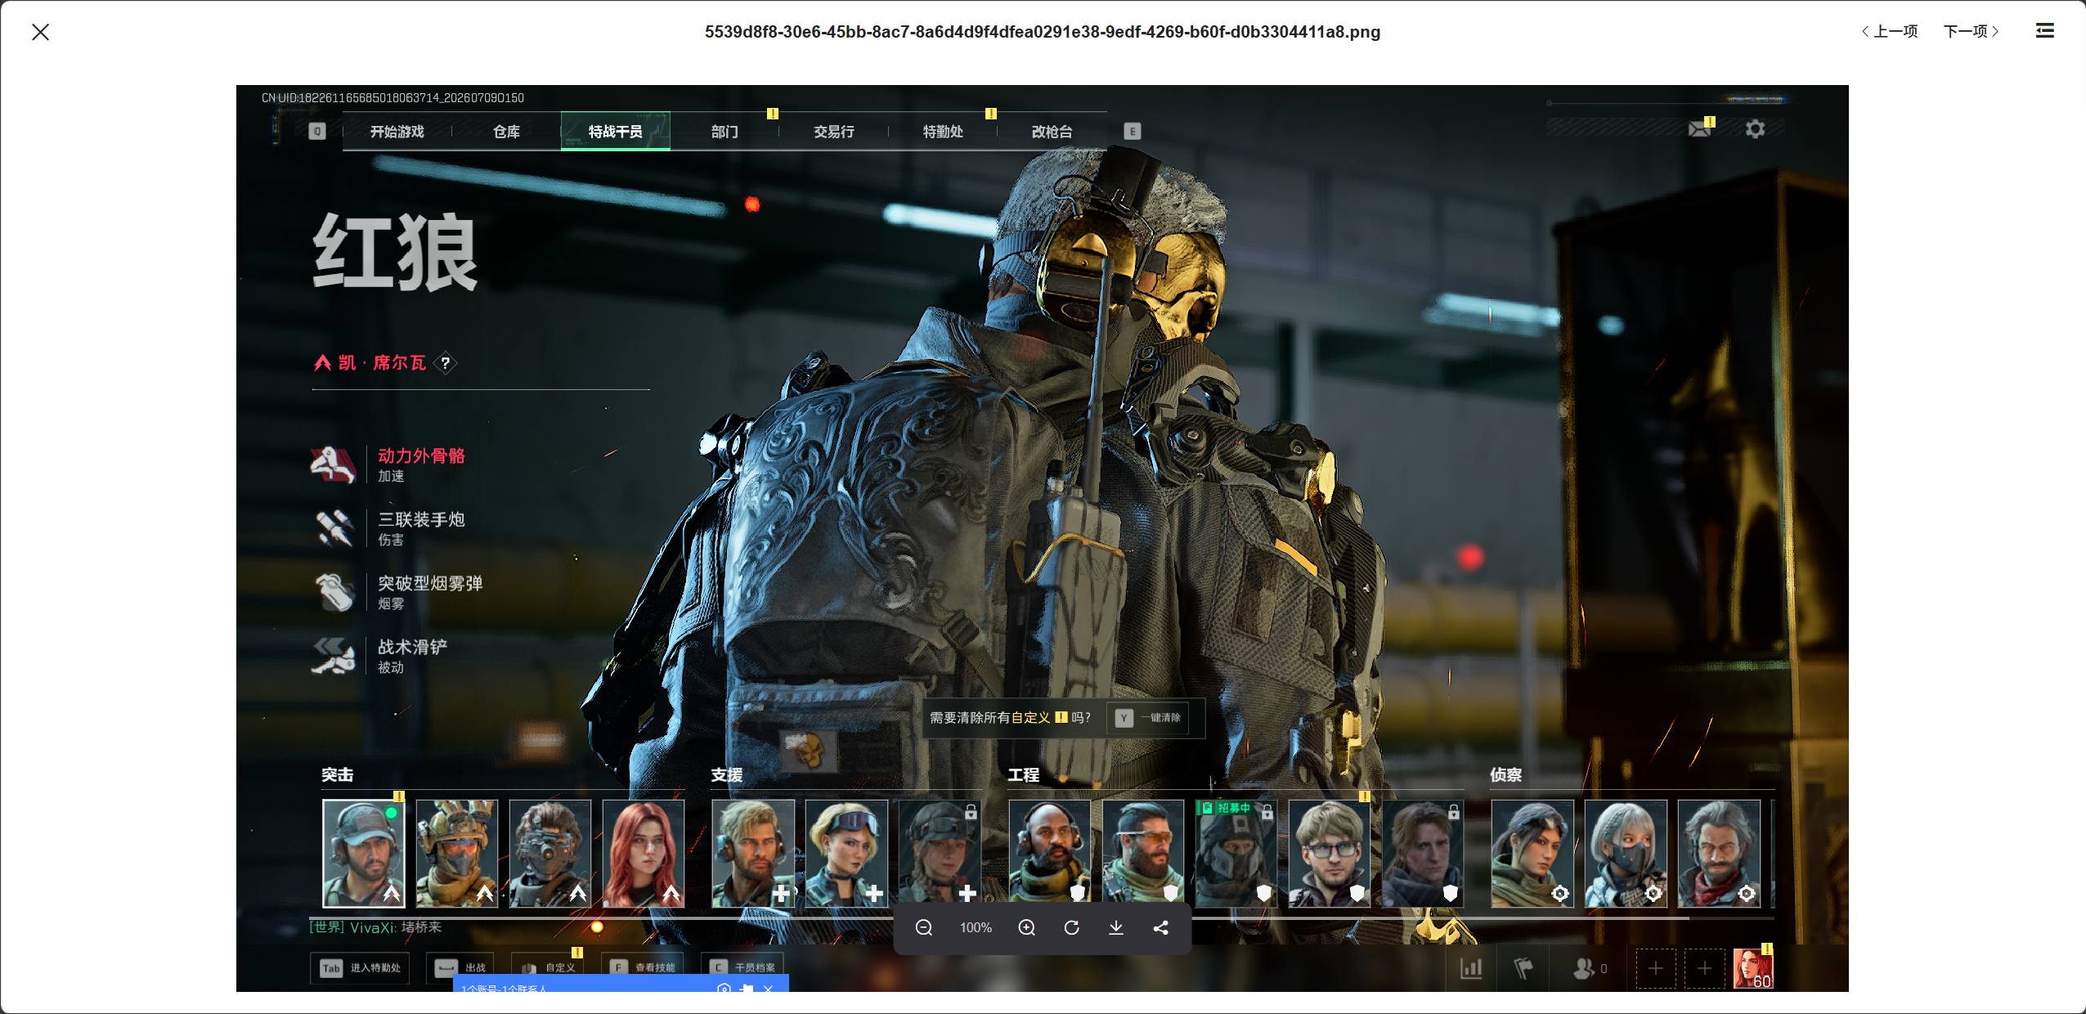Close the image viewer with the X icon
This screenshot has width=2086, height=1014.
(x=40, y=32)
